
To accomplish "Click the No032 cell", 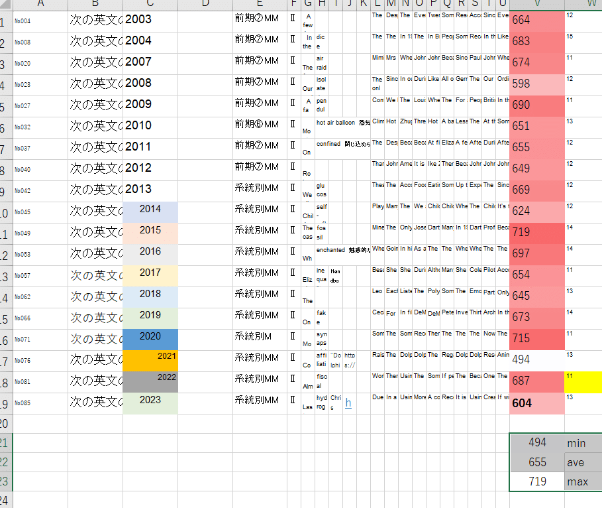I will pos(40,127).
